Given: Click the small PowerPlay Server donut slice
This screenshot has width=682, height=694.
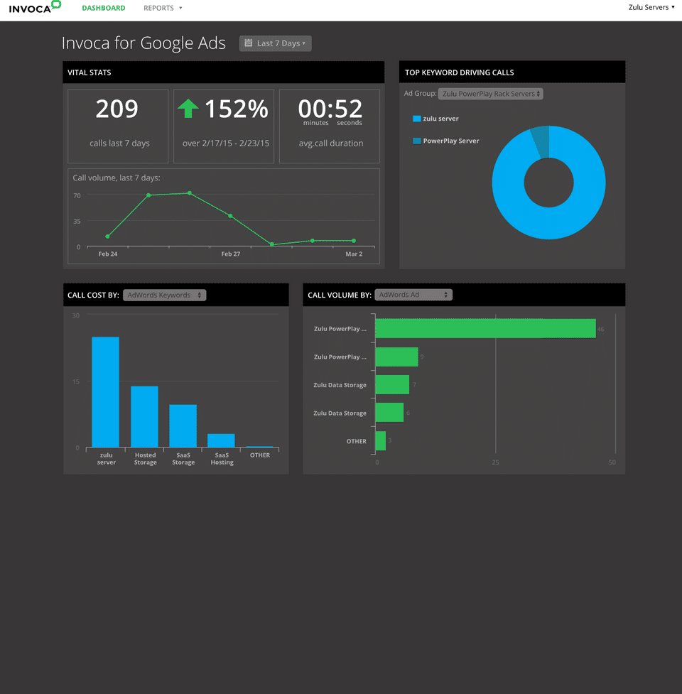Looking at the screenshot, I should click(541, 142).
